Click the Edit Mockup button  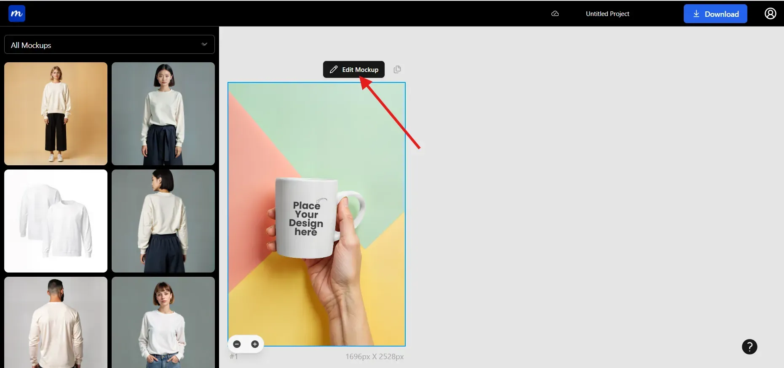354,69
